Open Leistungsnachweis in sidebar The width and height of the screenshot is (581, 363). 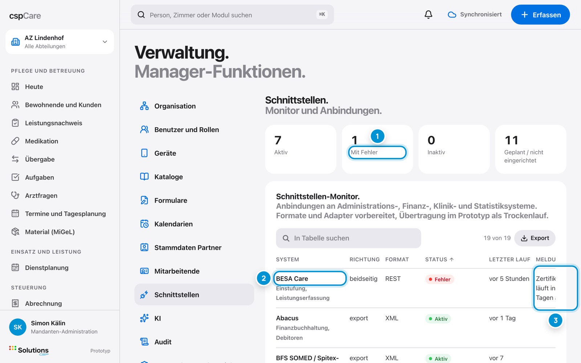tap(60, 123)
